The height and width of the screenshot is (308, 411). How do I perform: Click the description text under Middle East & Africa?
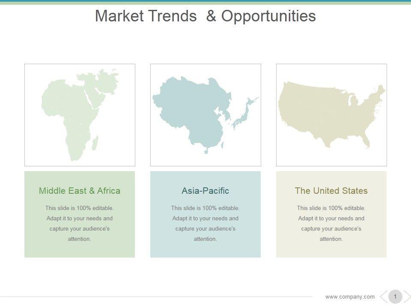(80, 223)
